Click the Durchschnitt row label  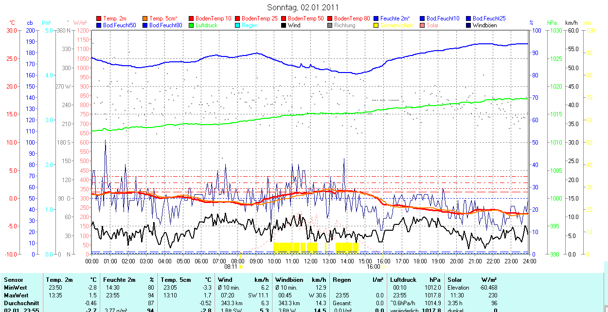21,303
